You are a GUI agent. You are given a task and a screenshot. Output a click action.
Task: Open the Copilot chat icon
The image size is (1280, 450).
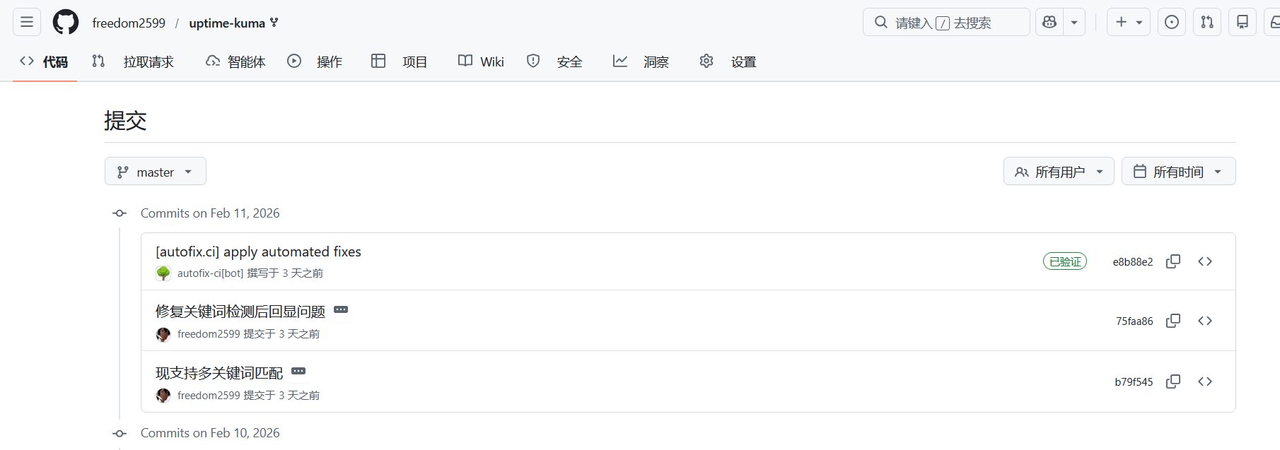tap(1049, 22)
